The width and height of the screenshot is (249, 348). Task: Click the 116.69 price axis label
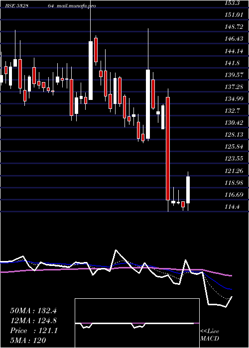(234, 195)
